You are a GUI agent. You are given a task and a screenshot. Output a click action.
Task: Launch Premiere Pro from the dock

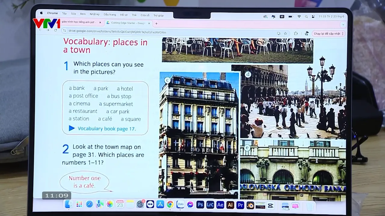[240, 205]
